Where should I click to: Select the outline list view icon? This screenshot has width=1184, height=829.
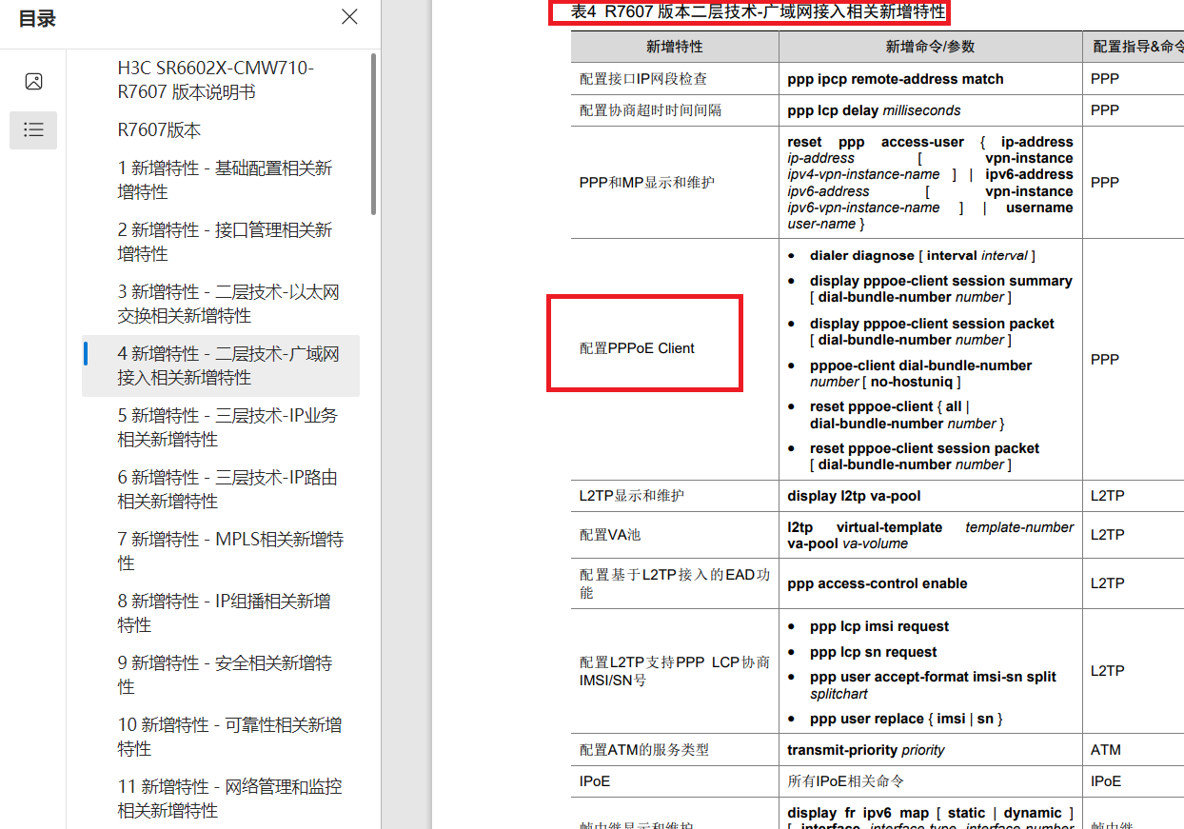(x=33, y=129)
